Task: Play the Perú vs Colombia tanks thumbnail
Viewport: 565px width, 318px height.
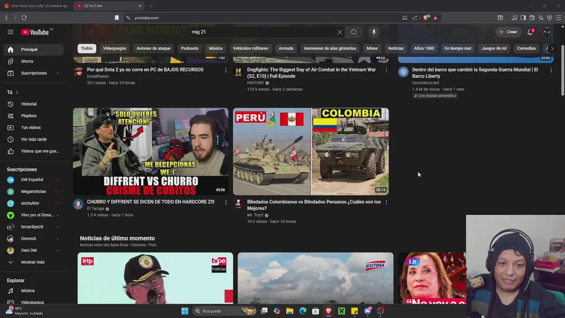Action: [311, 151]
